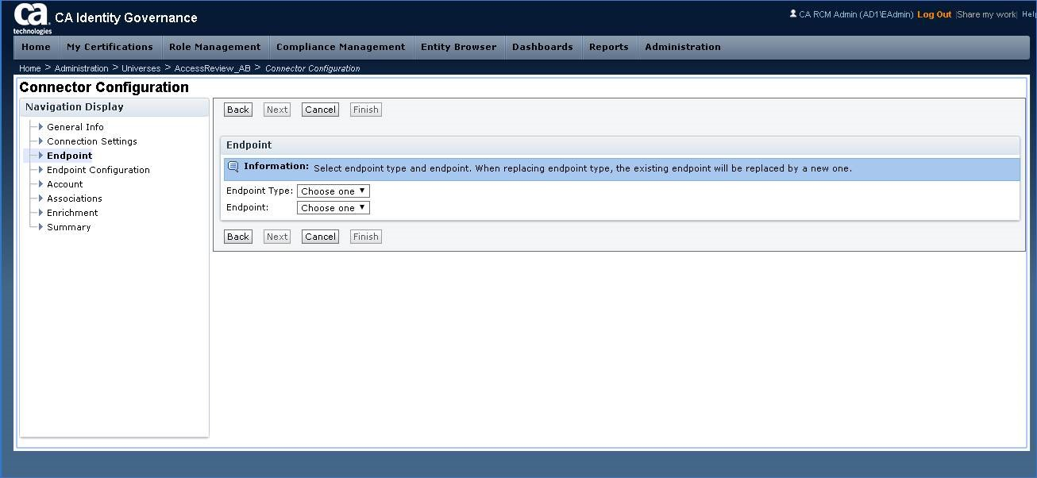Go to Home in the breadcrumb
The height and width of the screenshot is (478, 1037).
pos(30,68)
